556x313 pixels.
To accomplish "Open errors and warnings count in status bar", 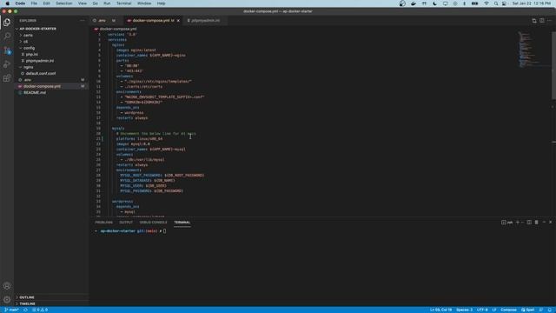I will pyautogui.click(x=40, y=310).
